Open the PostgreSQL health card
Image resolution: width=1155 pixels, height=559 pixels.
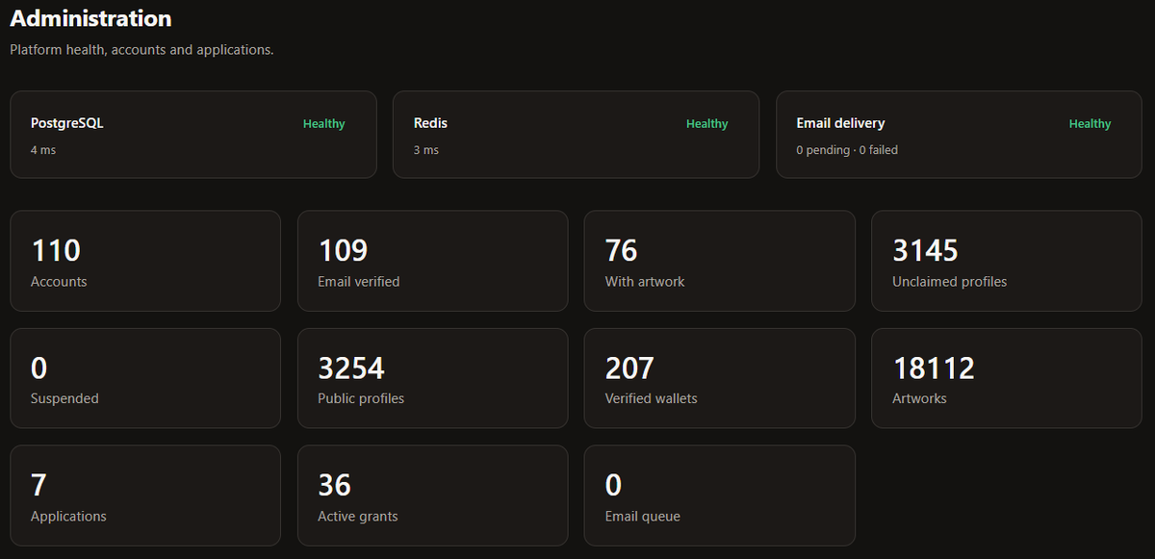click(x=193, y=135)
